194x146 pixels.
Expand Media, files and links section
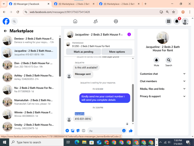click(x=163, y=89)
